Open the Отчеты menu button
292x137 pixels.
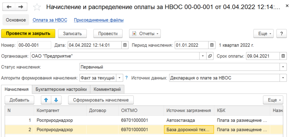tap(145, 34)
